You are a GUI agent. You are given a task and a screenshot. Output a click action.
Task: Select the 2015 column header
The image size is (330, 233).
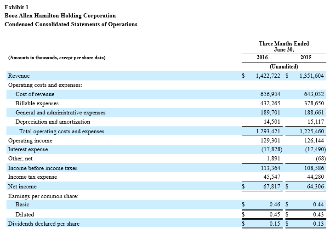pyautogui.click(x=305, y=57)
